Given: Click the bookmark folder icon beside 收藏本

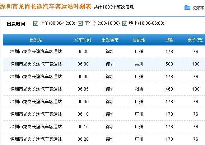Looking at the screenshot, I should [187, 8].
